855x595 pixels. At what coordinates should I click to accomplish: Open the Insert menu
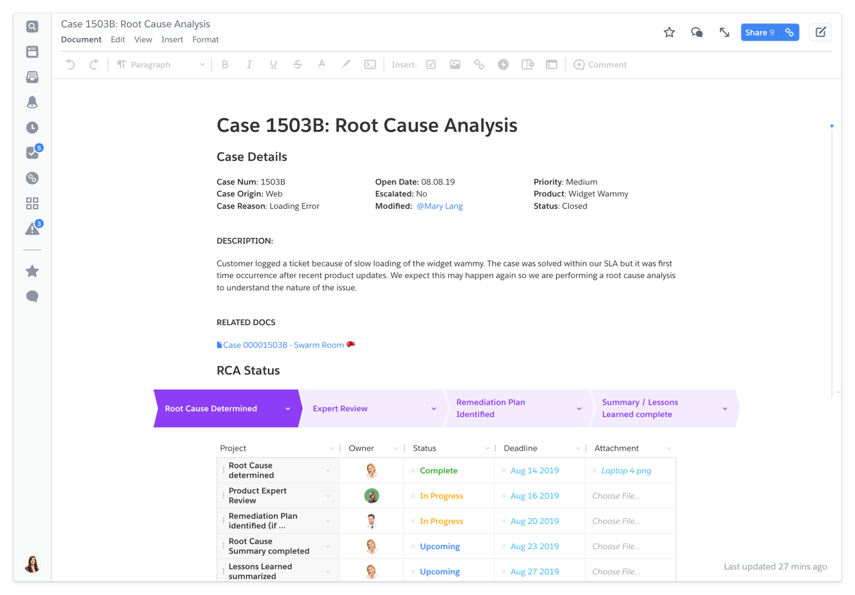172,39
